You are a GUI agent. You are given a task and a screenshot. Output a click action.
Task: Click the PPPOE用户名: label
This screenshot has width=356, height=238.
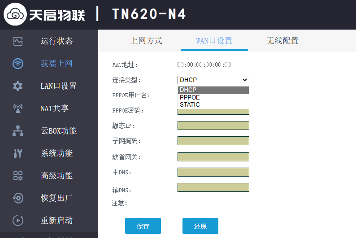131,95
